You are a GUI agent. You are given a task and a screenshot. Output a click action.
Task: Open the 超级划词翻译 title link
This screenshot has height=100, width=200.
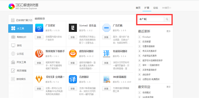click(86, 51)
